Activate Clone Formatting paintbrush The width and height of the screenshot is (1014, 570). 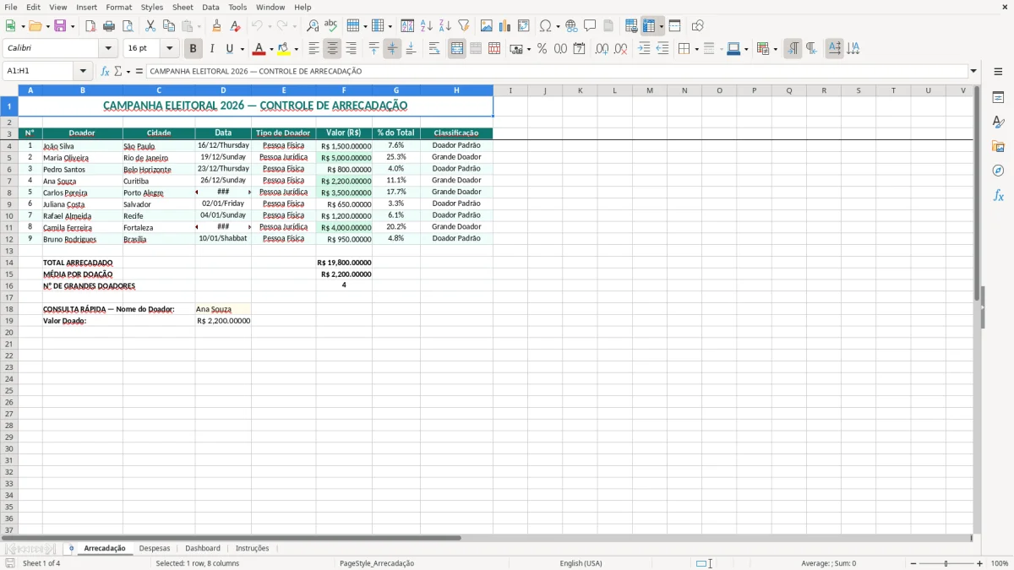216,26
